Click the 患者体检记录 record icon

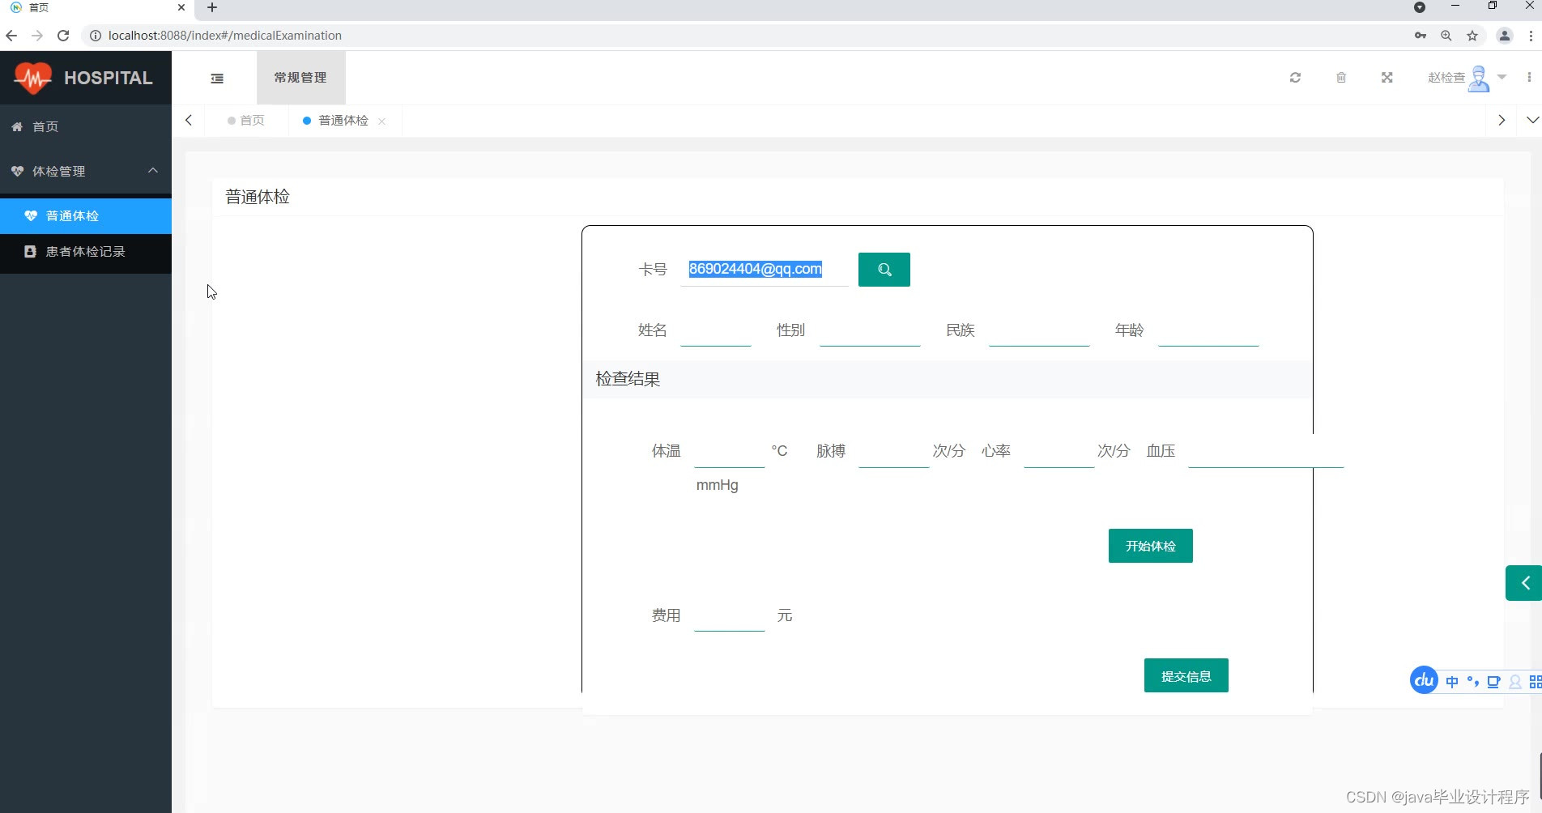[30, 252]
